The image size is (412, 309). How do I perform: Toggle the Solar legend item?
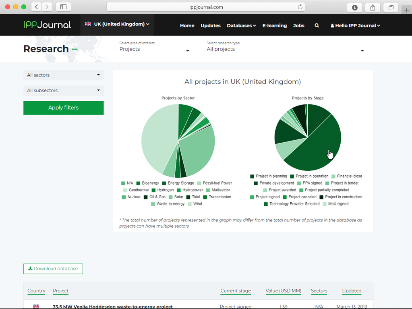[x=178, y=197]
